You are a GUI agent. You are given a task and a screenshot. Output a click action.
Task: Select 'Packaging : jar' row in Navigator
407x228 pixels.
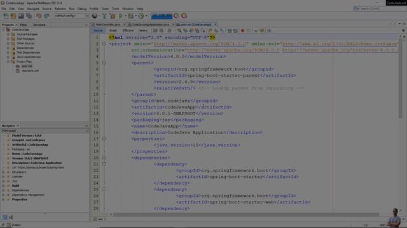(x=21, y=149)
